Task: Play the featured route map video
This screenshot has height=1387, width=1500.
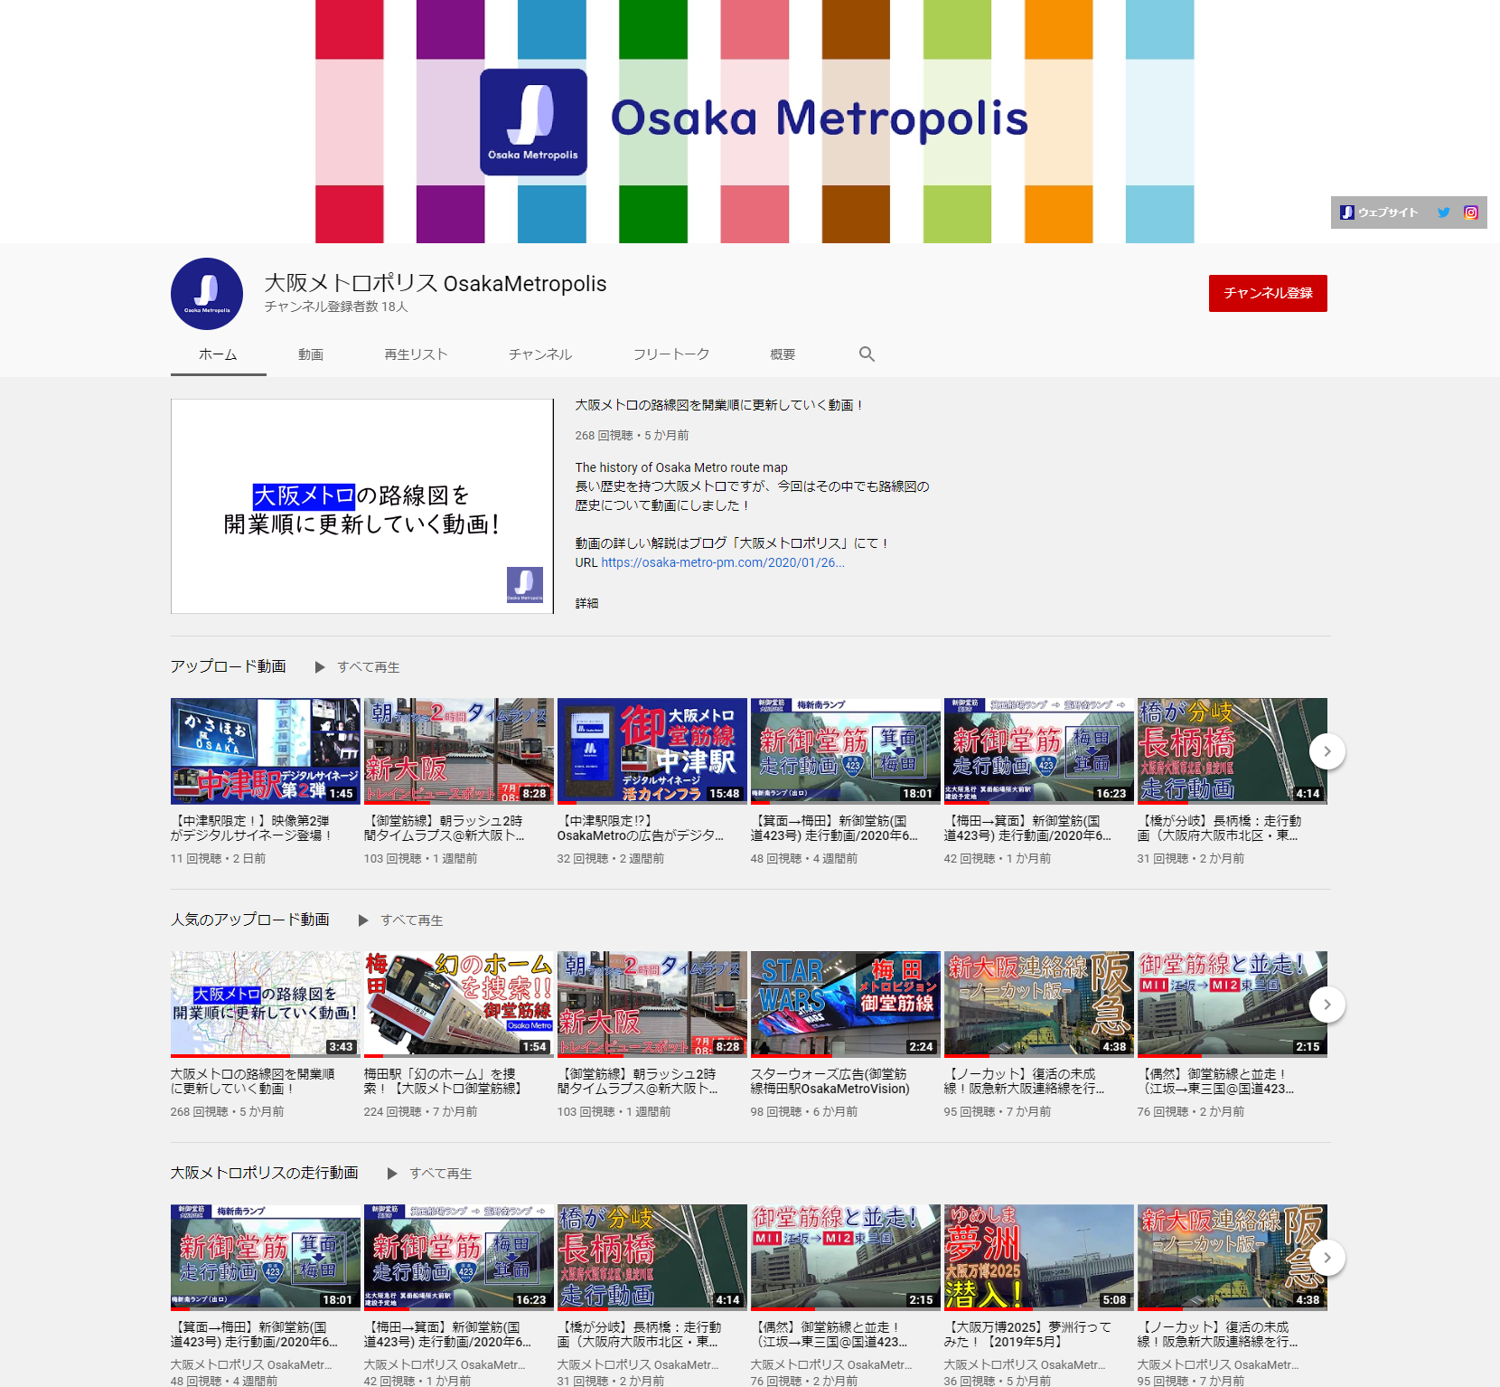Action: pos(361,506)
